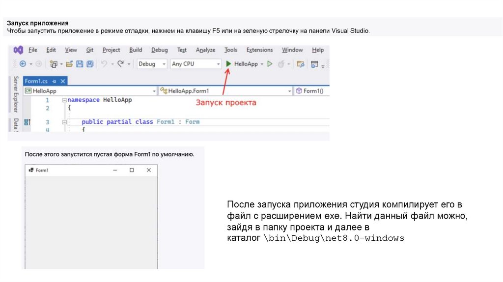503x282 pixels.
Task: Open the Hot Reload dropdown arrow
Action: point(289,64)
